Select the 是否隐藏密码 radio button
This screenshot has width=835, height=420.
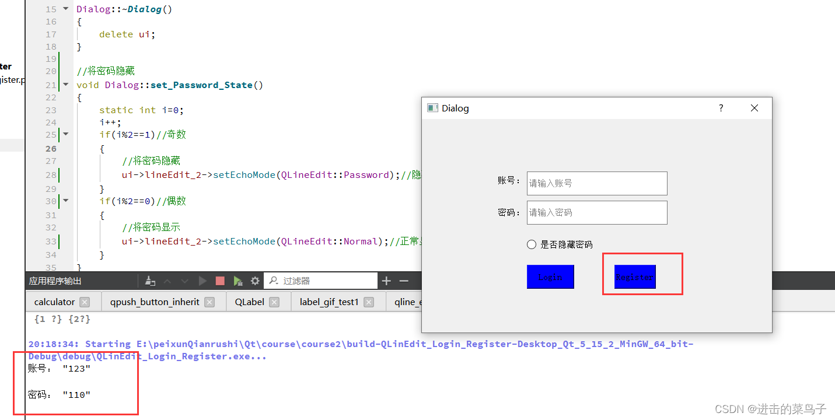point(531,244)
